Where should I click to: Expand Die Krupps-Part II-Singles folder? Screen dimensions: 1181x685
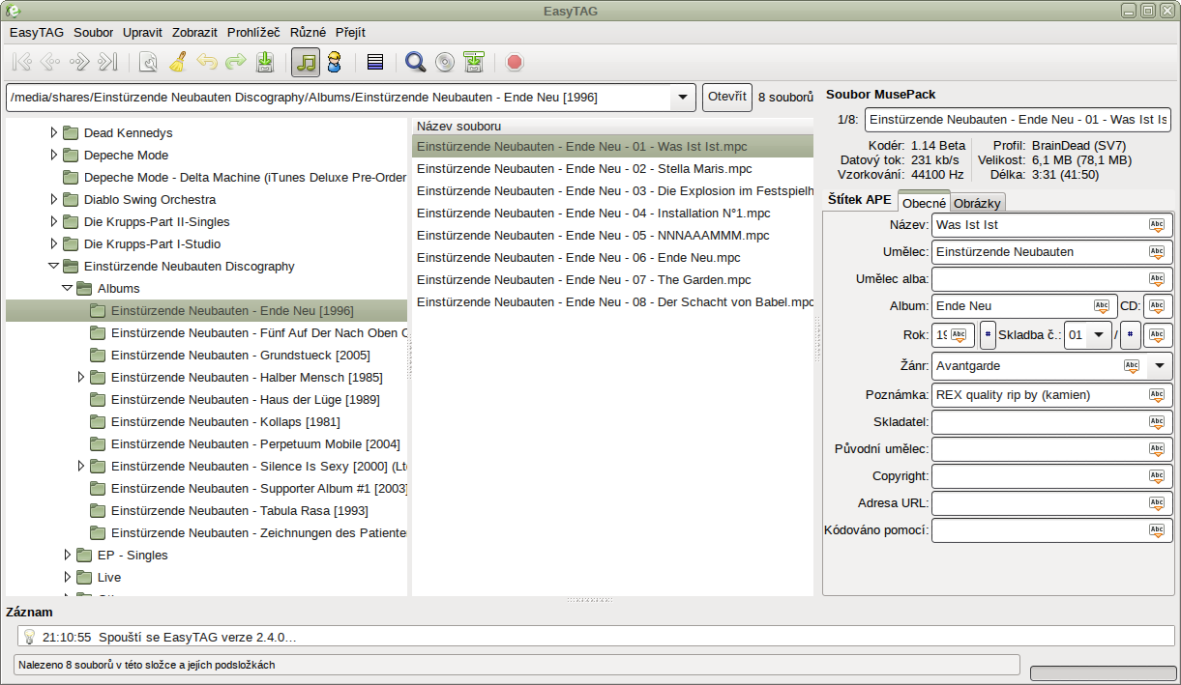point(54,221)
